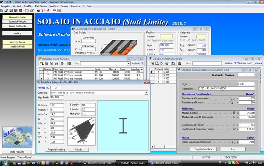
Task: Click the Categoria column header in profiles table
Action: [x=73, y=69]
